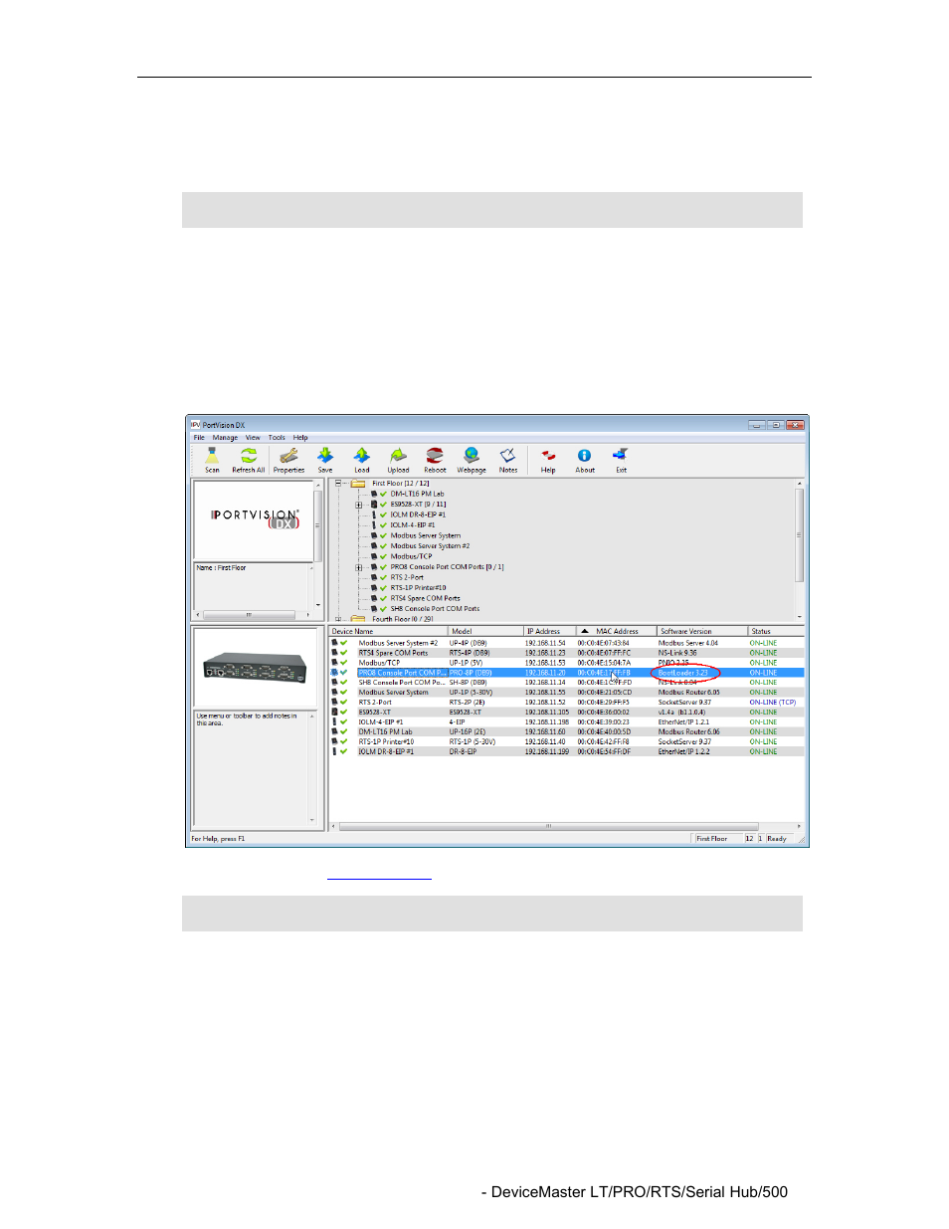Expand PRO8 Console Port COM Ports node
949x1229 pixels.
[359, 567]
